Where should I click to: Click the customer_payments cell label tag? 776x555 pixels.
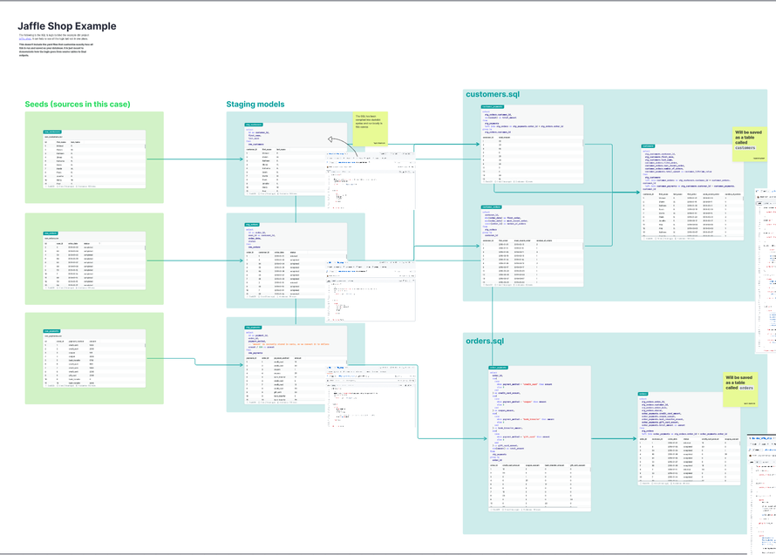494,107
